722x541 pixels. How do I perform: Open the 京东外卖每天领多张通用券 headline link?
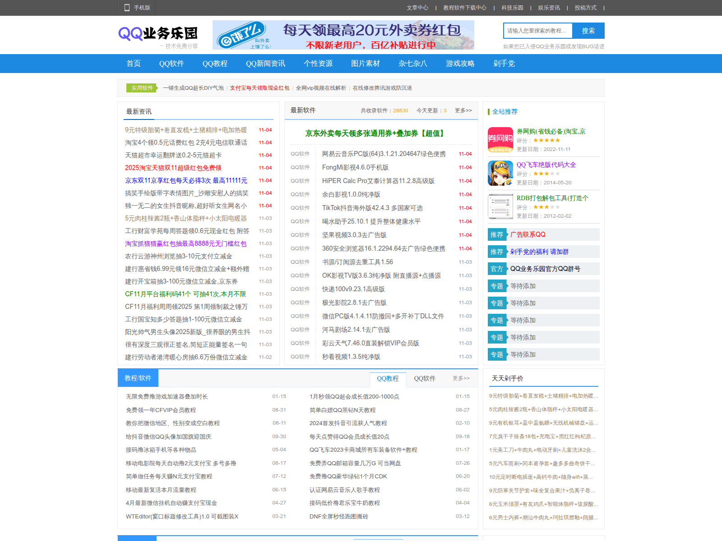375,133
